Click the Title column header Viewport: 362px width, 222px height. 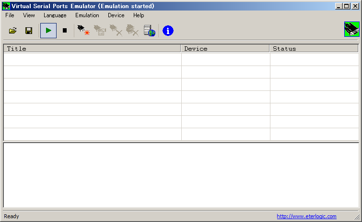click(92, 48)
